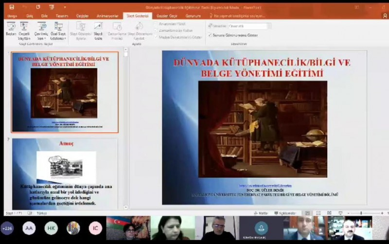Open Notlar pane from status bar
This screenshot has height=244, width=389.
coord(261,213)
